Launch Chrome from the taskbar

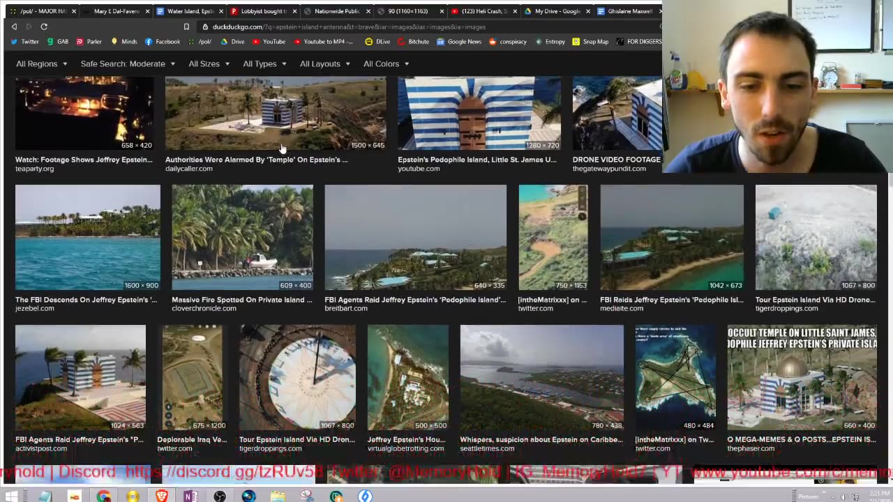click(103, 496)
